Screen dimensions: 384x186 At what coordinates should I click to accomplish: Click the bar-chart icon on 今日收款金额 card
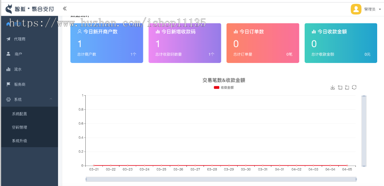click(314, 31)
